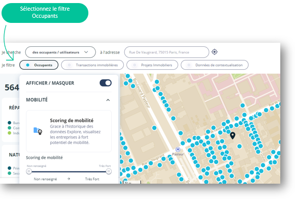The height and width of the screenshot is (202, 295).
Task: Click the Pasteur metro station icon
Action: (178, 150)
